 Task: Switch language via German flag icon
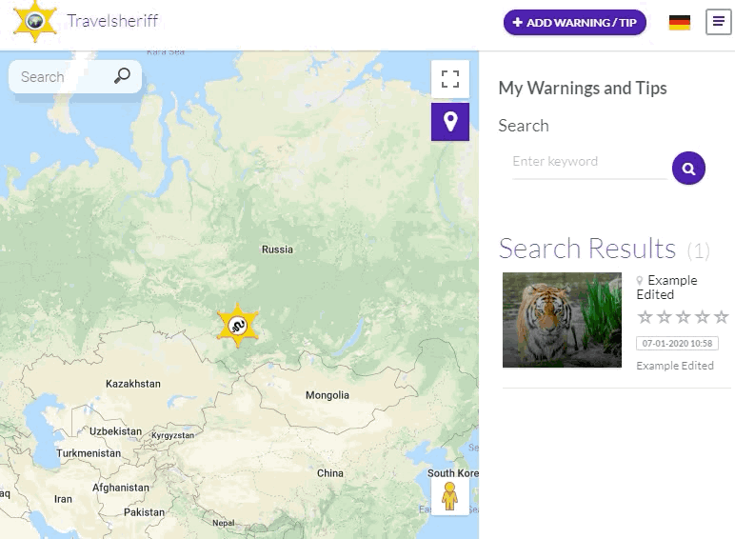[x=679, y=23]
